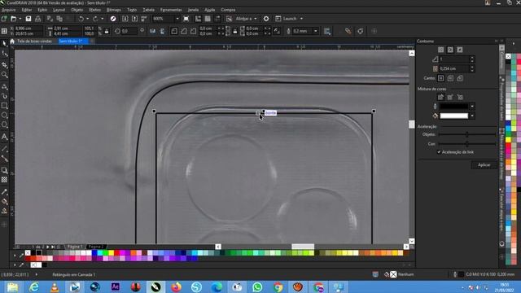Expand the Open file arrow
521x293 pixels.
tap(20, 19)
